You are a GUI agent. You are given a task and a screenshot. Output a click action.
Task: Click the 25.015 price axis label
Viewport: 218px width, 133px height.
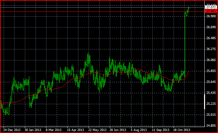(211, 115)
